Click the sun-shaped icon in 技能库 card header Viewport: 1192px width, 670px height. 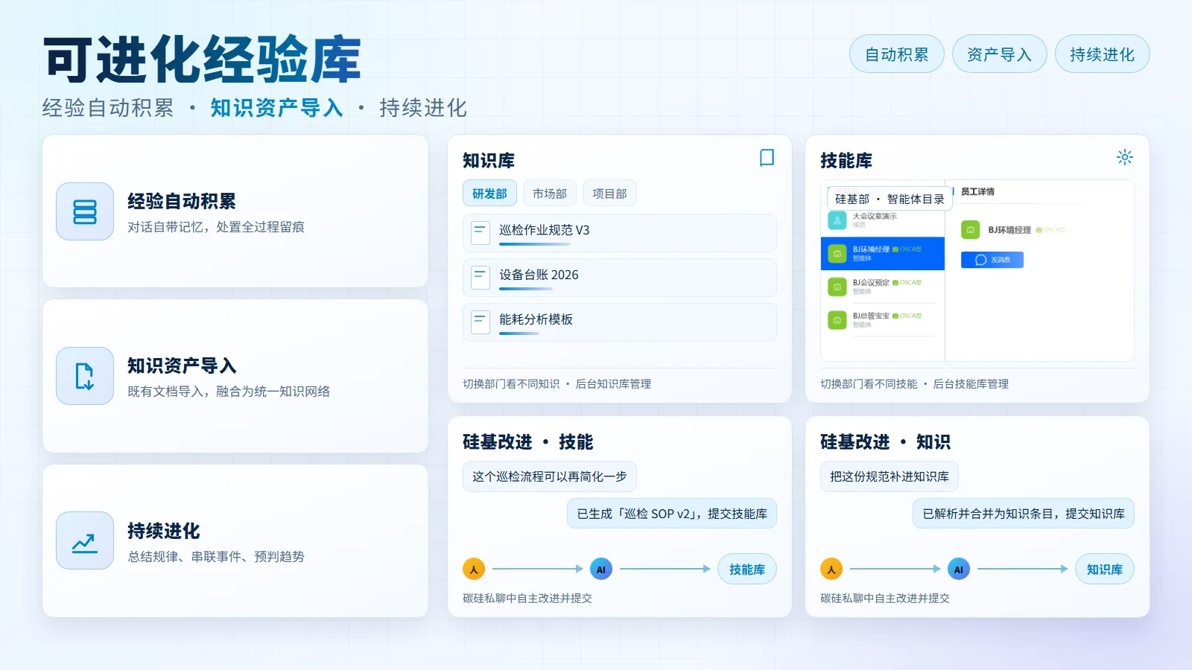[x=1124, y=157]
